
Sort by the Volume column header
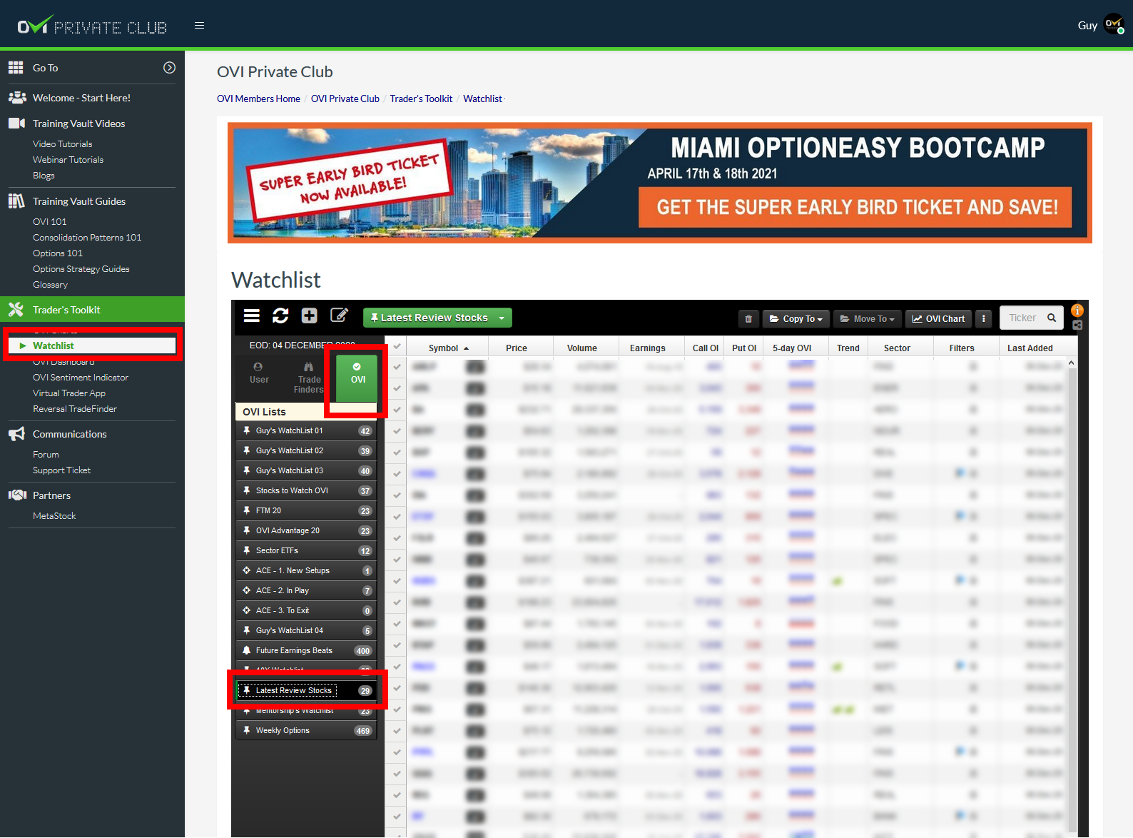[582, 348]
